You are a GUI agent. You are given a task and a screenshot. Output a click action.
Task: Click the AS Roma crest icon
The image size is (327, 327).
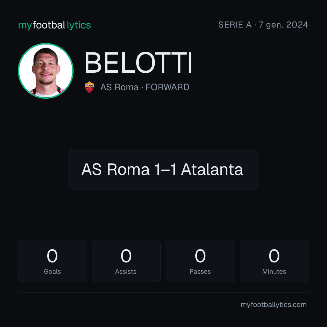89,87
